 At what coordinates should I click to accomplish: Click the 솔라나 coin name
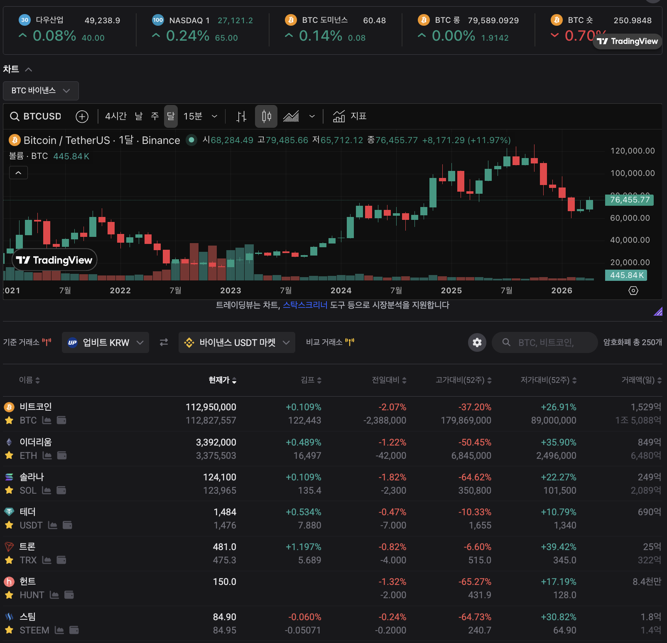pyautogui.click(x=32, y=477)
